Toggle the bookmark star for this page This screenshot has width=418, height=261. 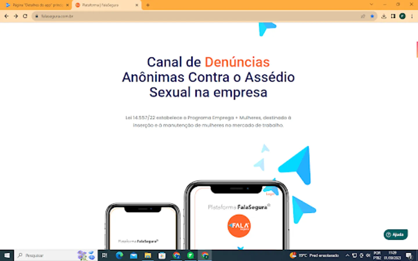pyautogui.click(x=372, y=16)
